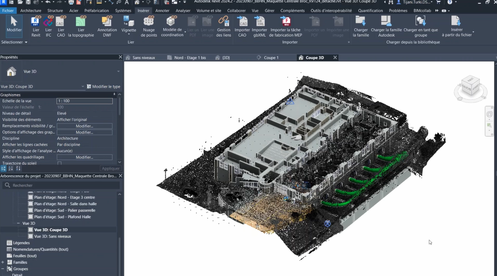497x276 pixels.
Task: Close the Arborescence du projet panel
Action: pos(120,176)
